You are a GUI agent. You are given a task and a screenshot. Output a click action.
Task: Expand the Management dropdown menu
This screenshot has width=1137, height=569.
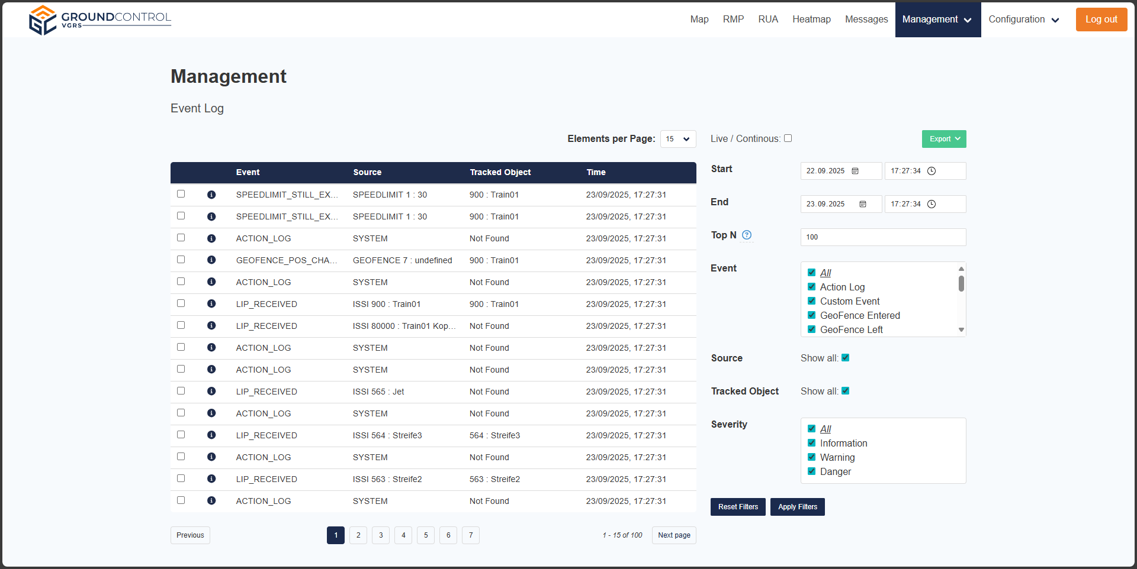tap(937, 20)
